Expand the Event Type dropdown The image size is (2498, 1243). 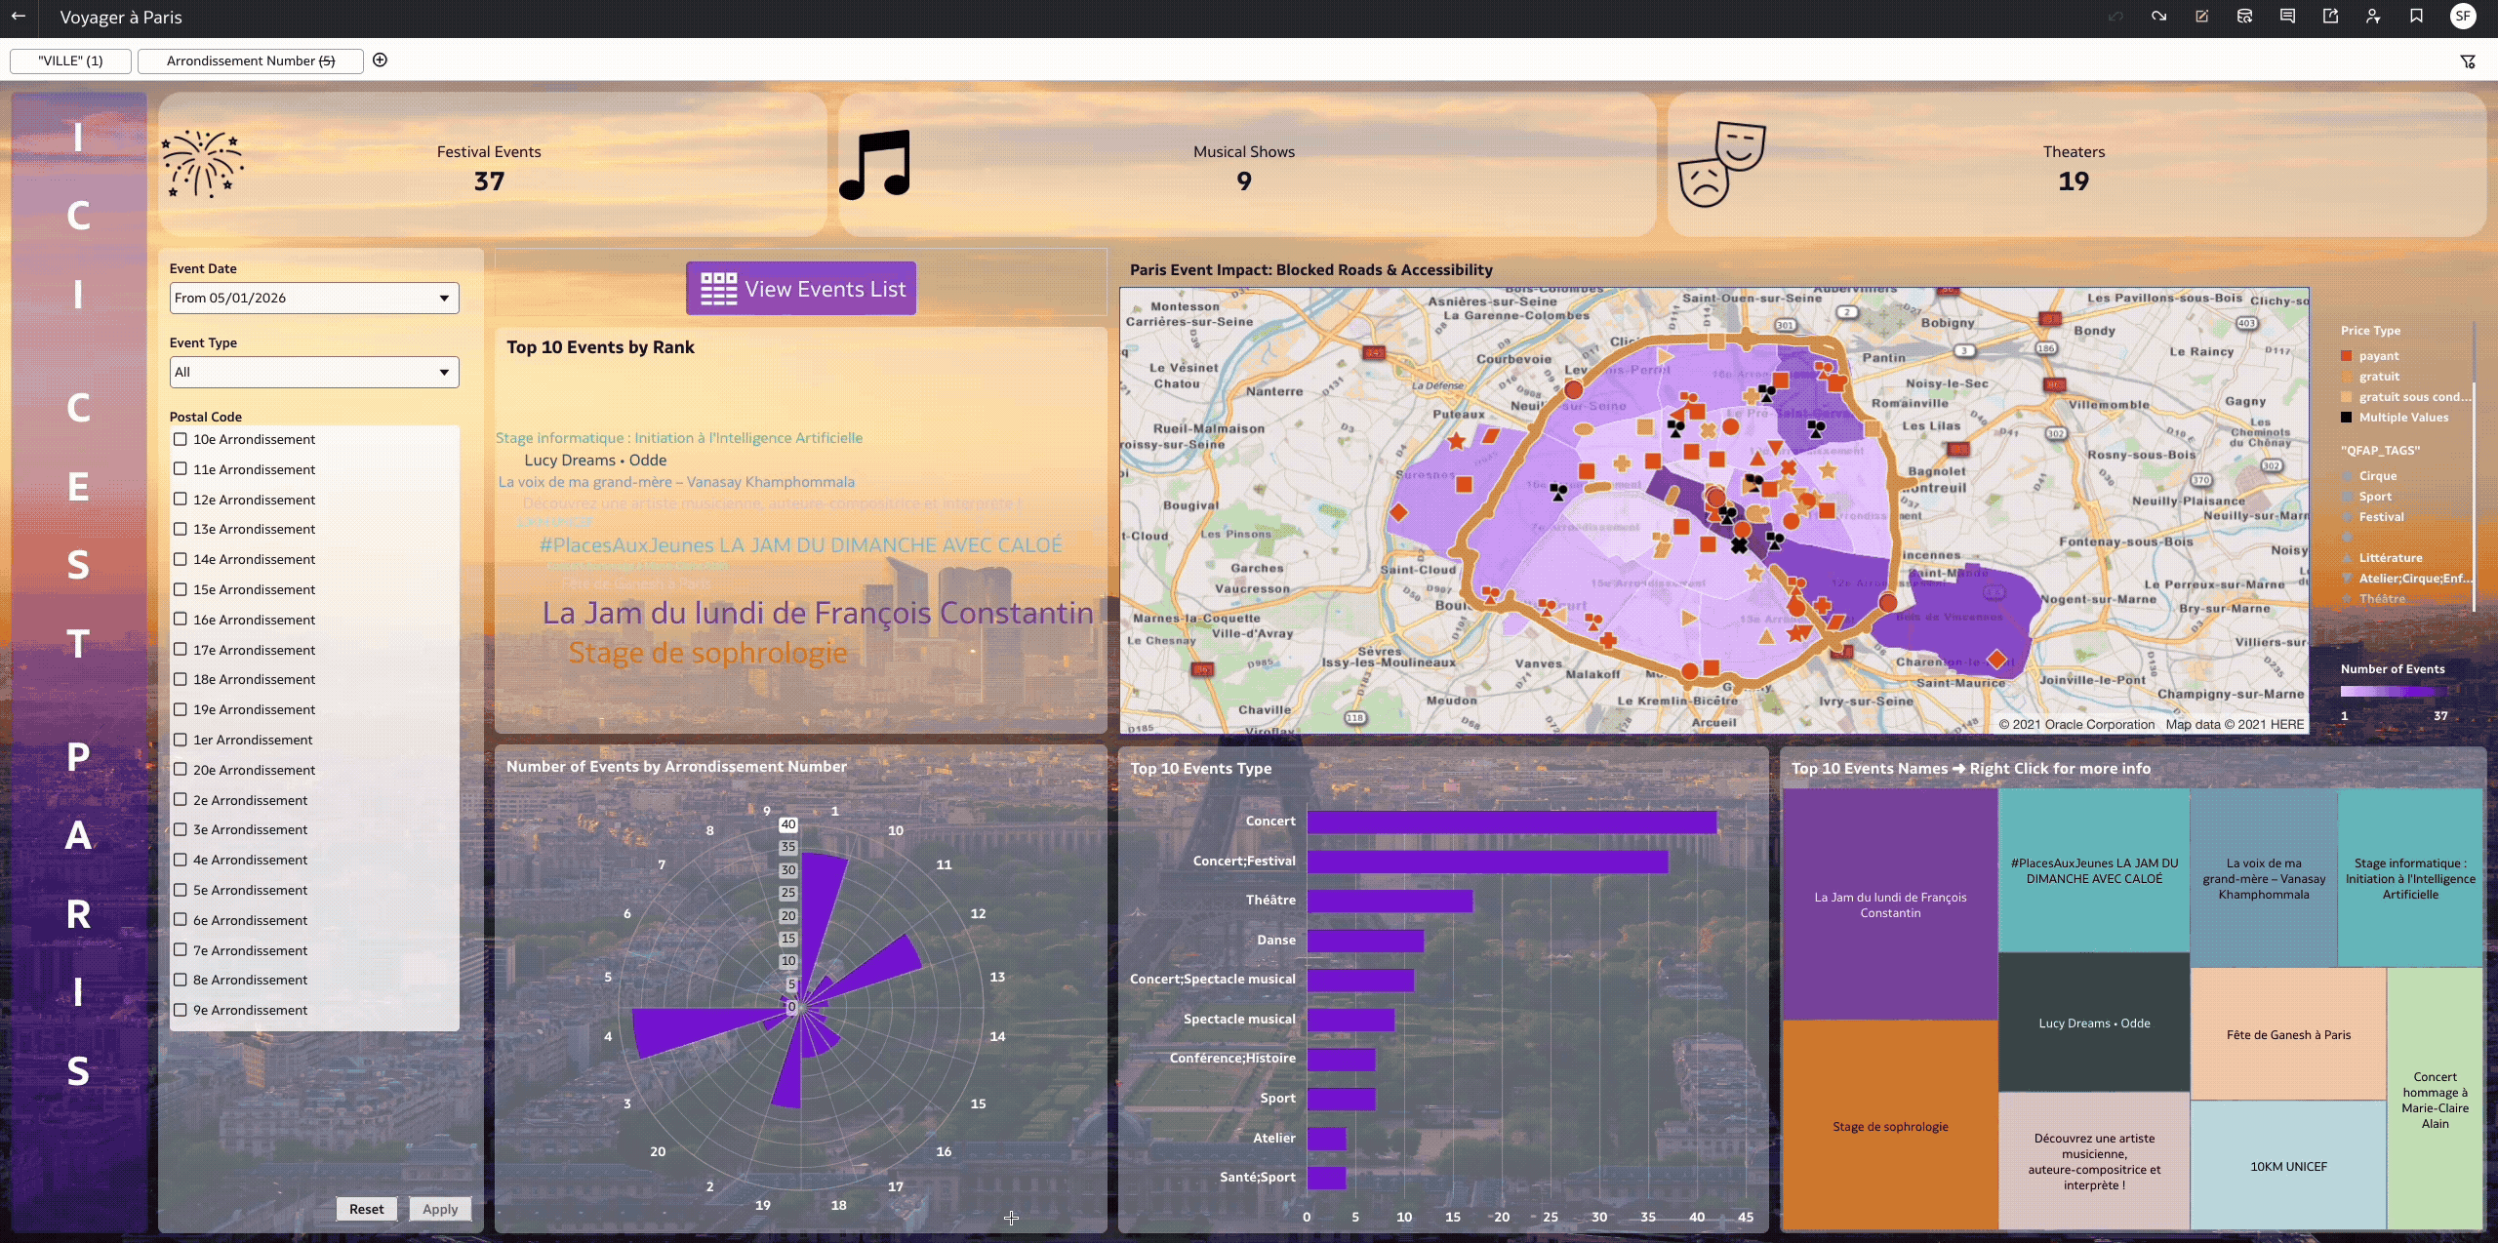point(313,372)
